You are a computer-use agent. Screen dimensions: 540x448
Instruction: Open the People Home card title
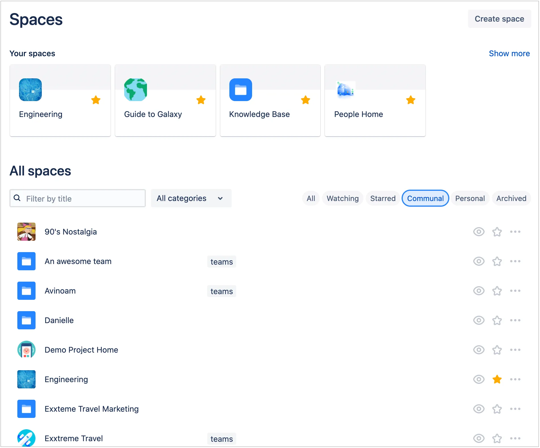coord(358,114)
